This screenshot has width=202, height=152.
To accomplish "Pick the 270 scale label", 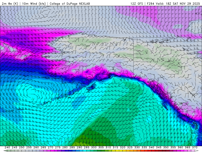I will point(50,147).
